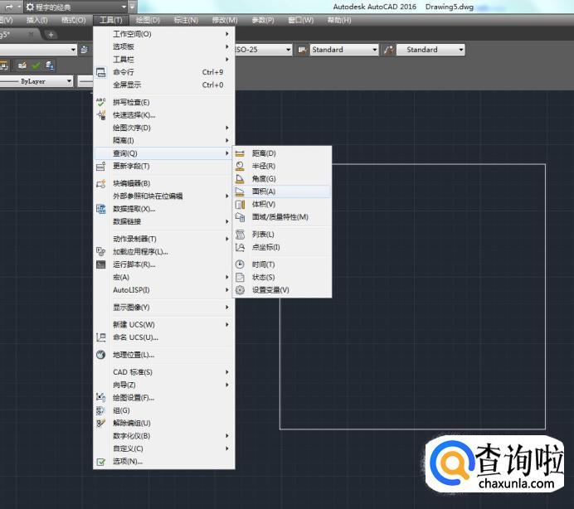Click the status page icon for 状态(S)

point(240,277)
